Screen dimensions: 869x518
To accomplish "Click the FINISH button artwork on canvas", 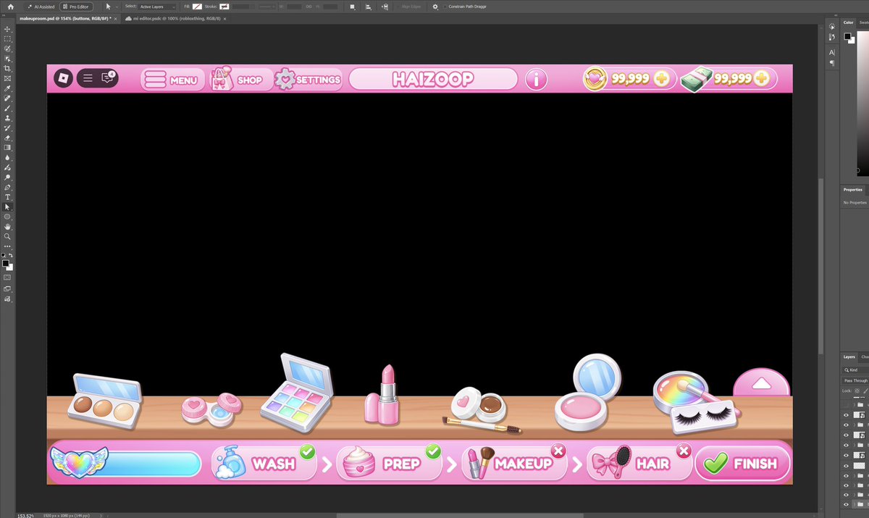I will point(742,464).
